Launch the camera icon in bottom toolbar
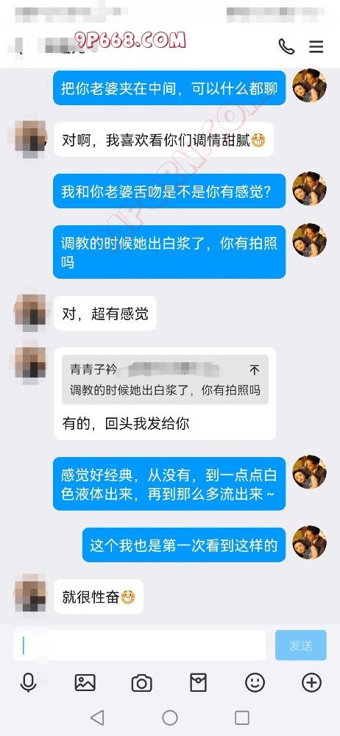Image resolution: width=340 pixels, height=736 pixels. point(142,683)
